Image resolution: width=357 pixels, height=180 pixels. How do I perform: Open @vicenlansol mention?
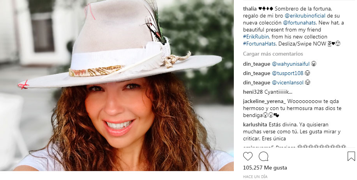click(288, 83)
